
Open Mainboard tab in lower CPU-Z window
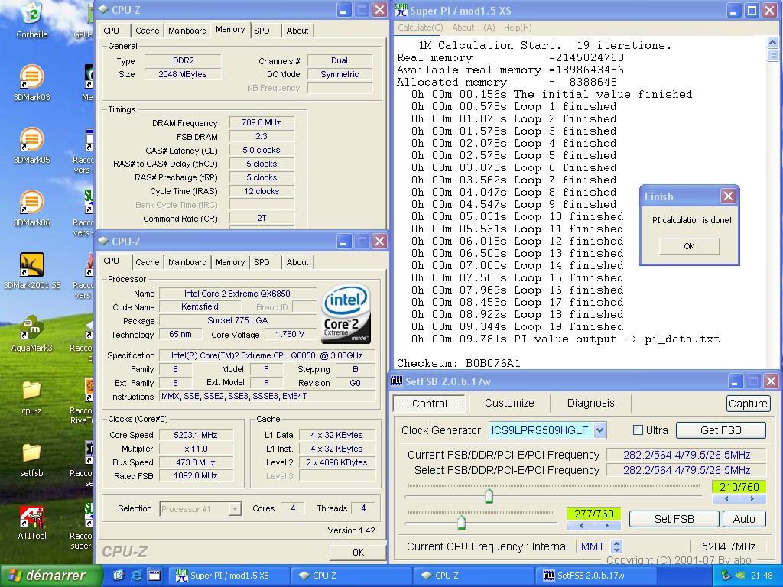(x=187, y=262)
